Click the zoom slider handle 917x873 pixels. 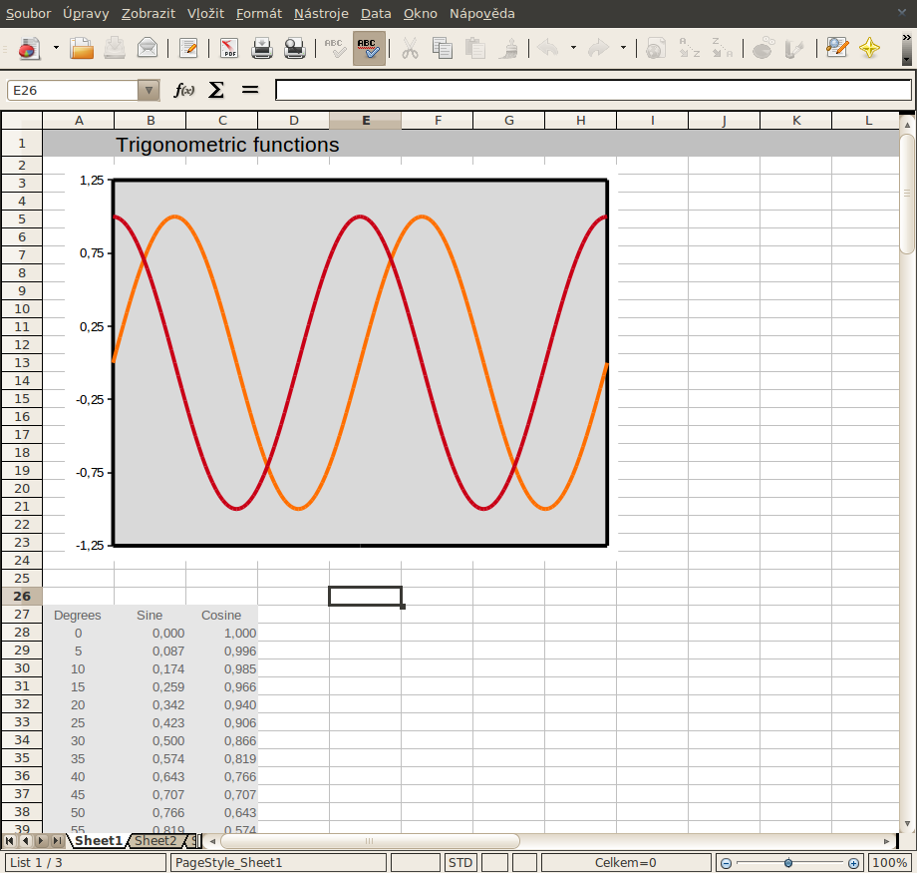[788, 863]
